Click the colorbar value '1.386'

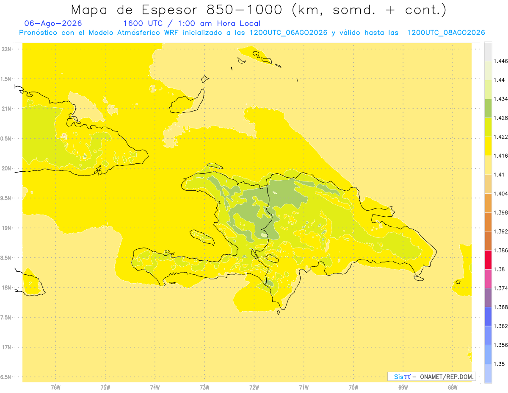point(501,250)
